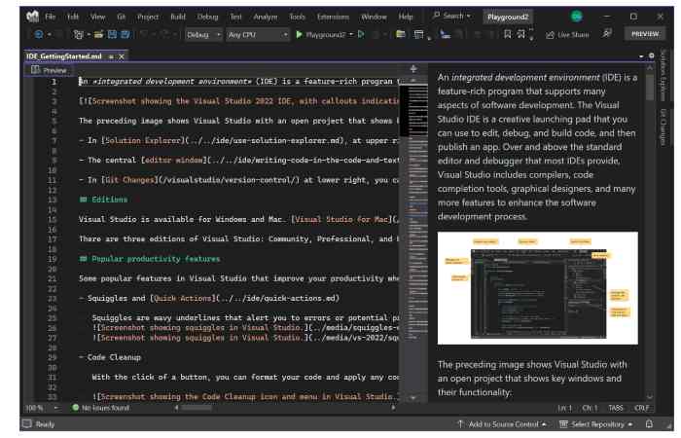This screenshot has height=438, width=681.
Task: Click the IDE screenshot thumbnail in the preview pane
Action: coord(538,288)
